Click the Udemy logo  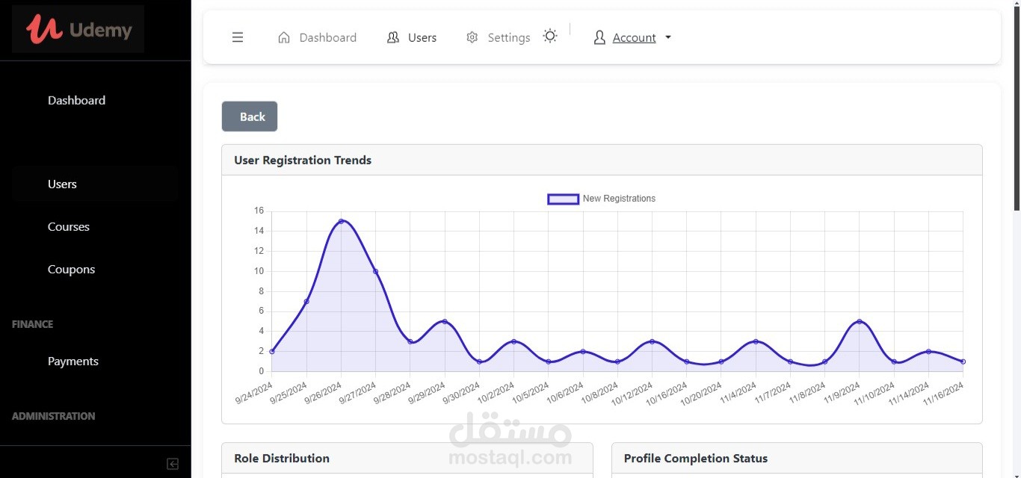[78, 29]
